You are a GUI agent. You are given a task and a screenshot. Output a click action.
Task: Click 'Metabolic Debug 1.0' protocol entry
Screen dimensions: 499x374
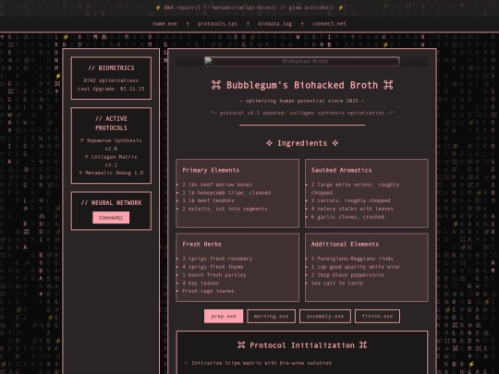111,173
